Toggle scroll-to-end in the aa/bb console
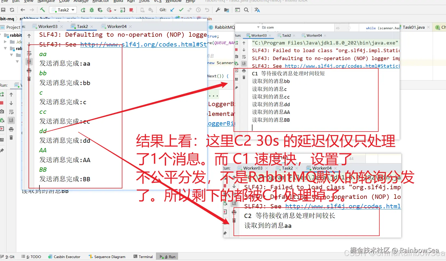This screenshot has width=446, height=261. tap(29, 62)
